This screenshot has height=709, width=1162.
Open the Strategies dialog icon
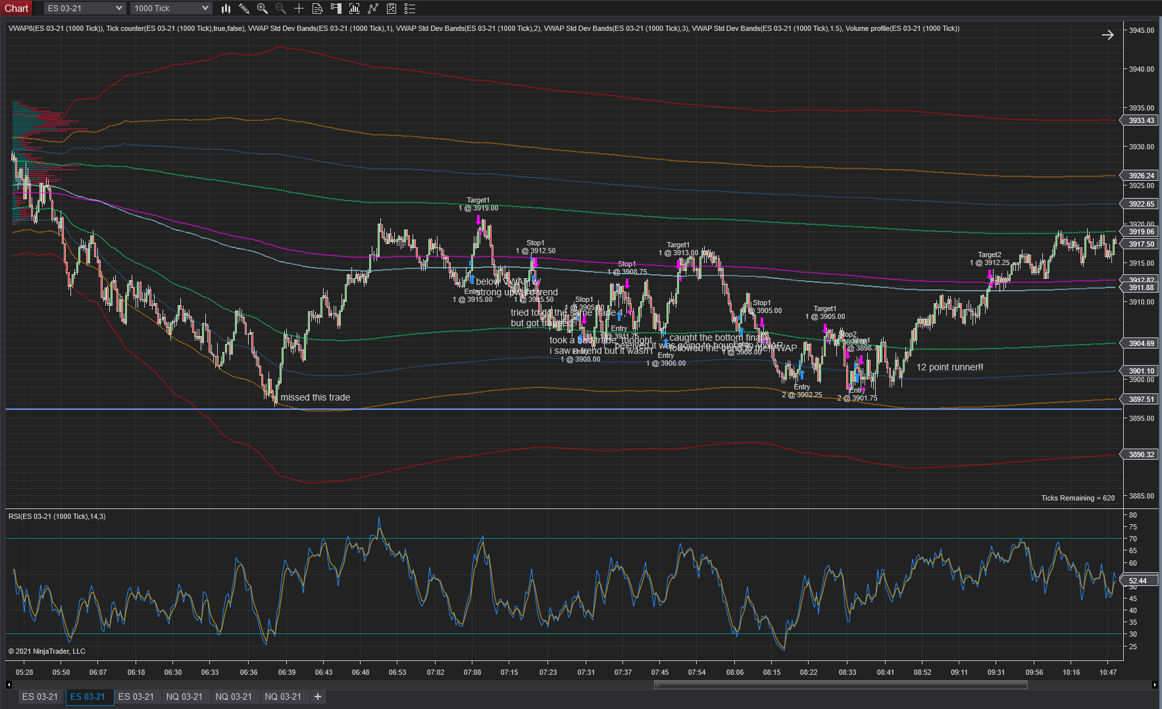click(x=373, y=9)
